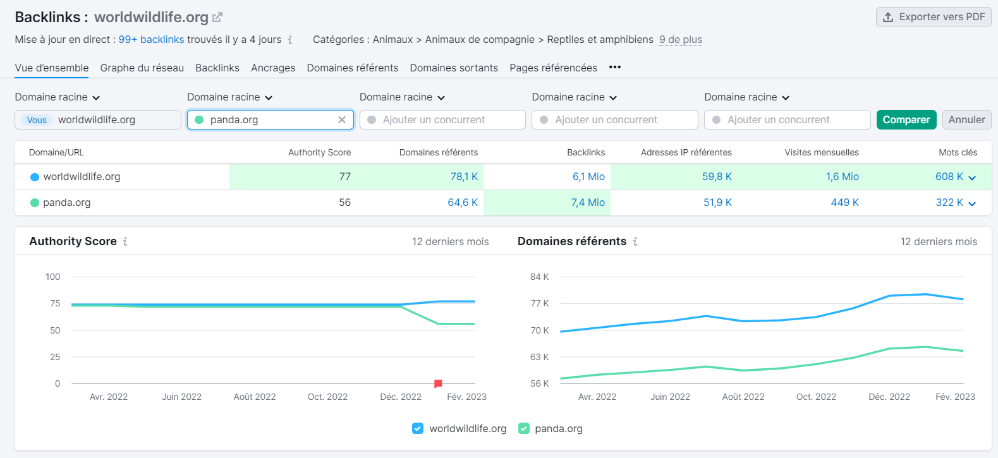Click Authority Score chart info icon
The image size is (998, 458).
coord(125,241)
